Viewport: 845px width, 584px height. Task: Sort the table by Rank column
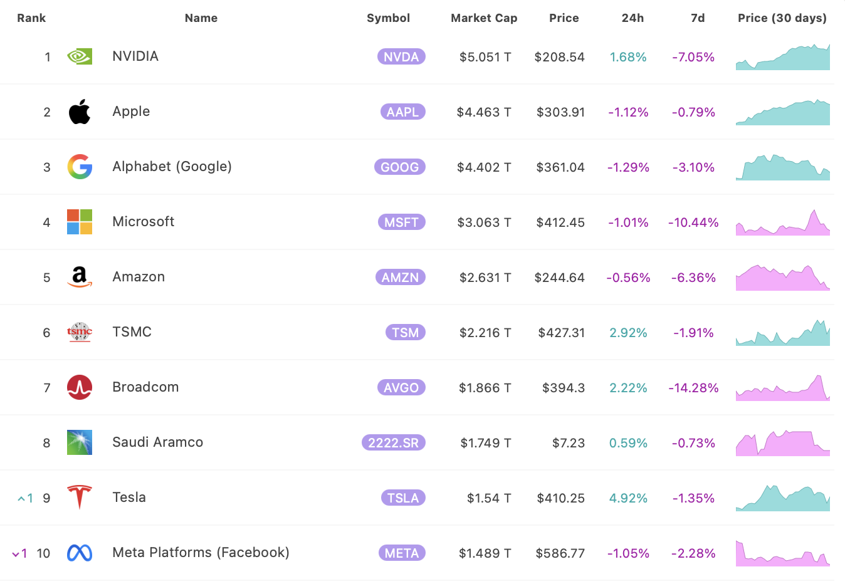click(x=31, y=18)
